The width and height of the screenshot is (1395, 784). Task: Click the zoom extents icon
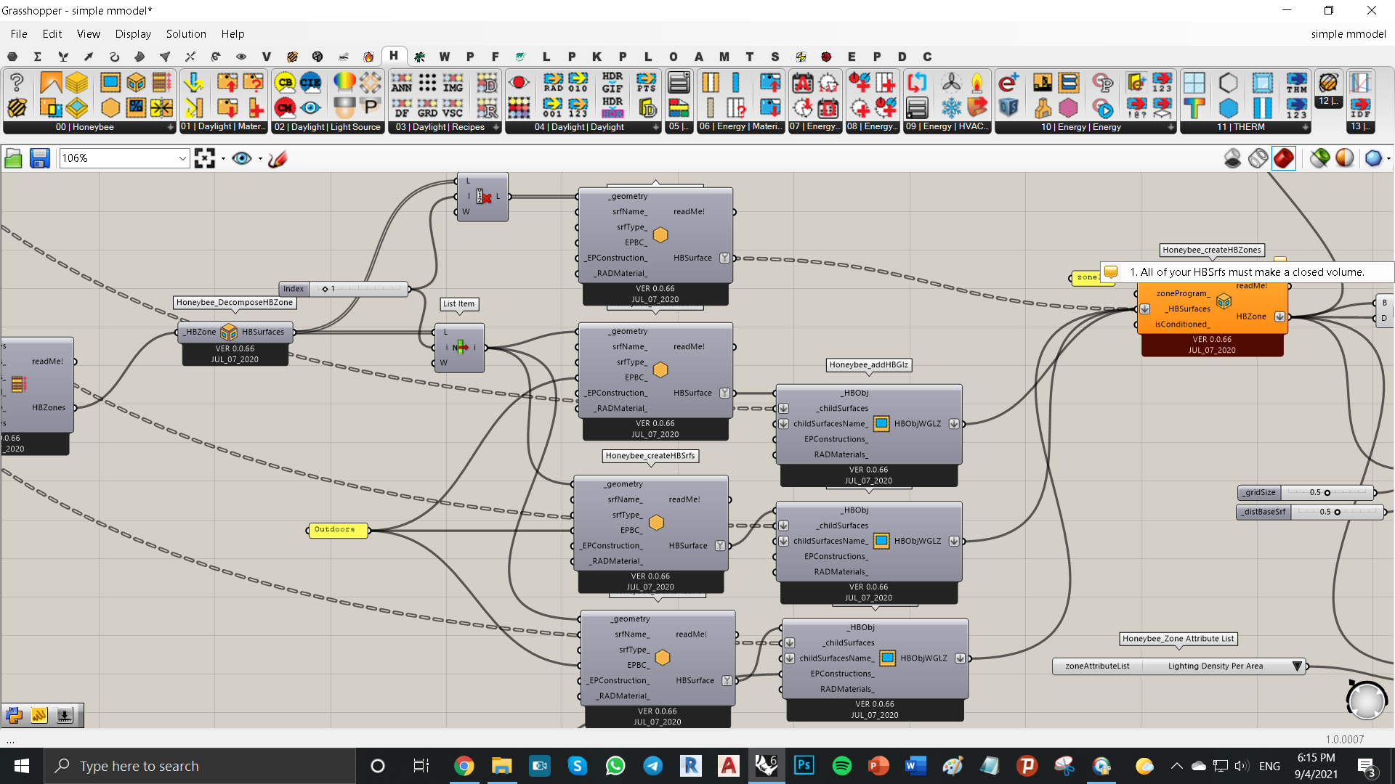(x=205, y=158)
